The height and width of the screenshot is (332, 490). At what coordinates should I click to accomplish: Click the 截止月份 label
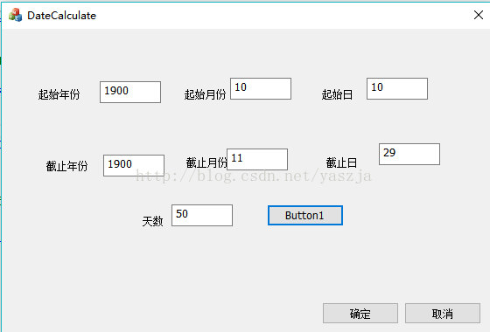point(206,163)
